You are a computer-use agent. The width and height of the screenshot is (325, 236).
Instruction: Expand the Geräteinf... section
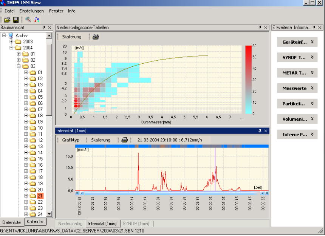pyautogui.click(x=297, y=42)
